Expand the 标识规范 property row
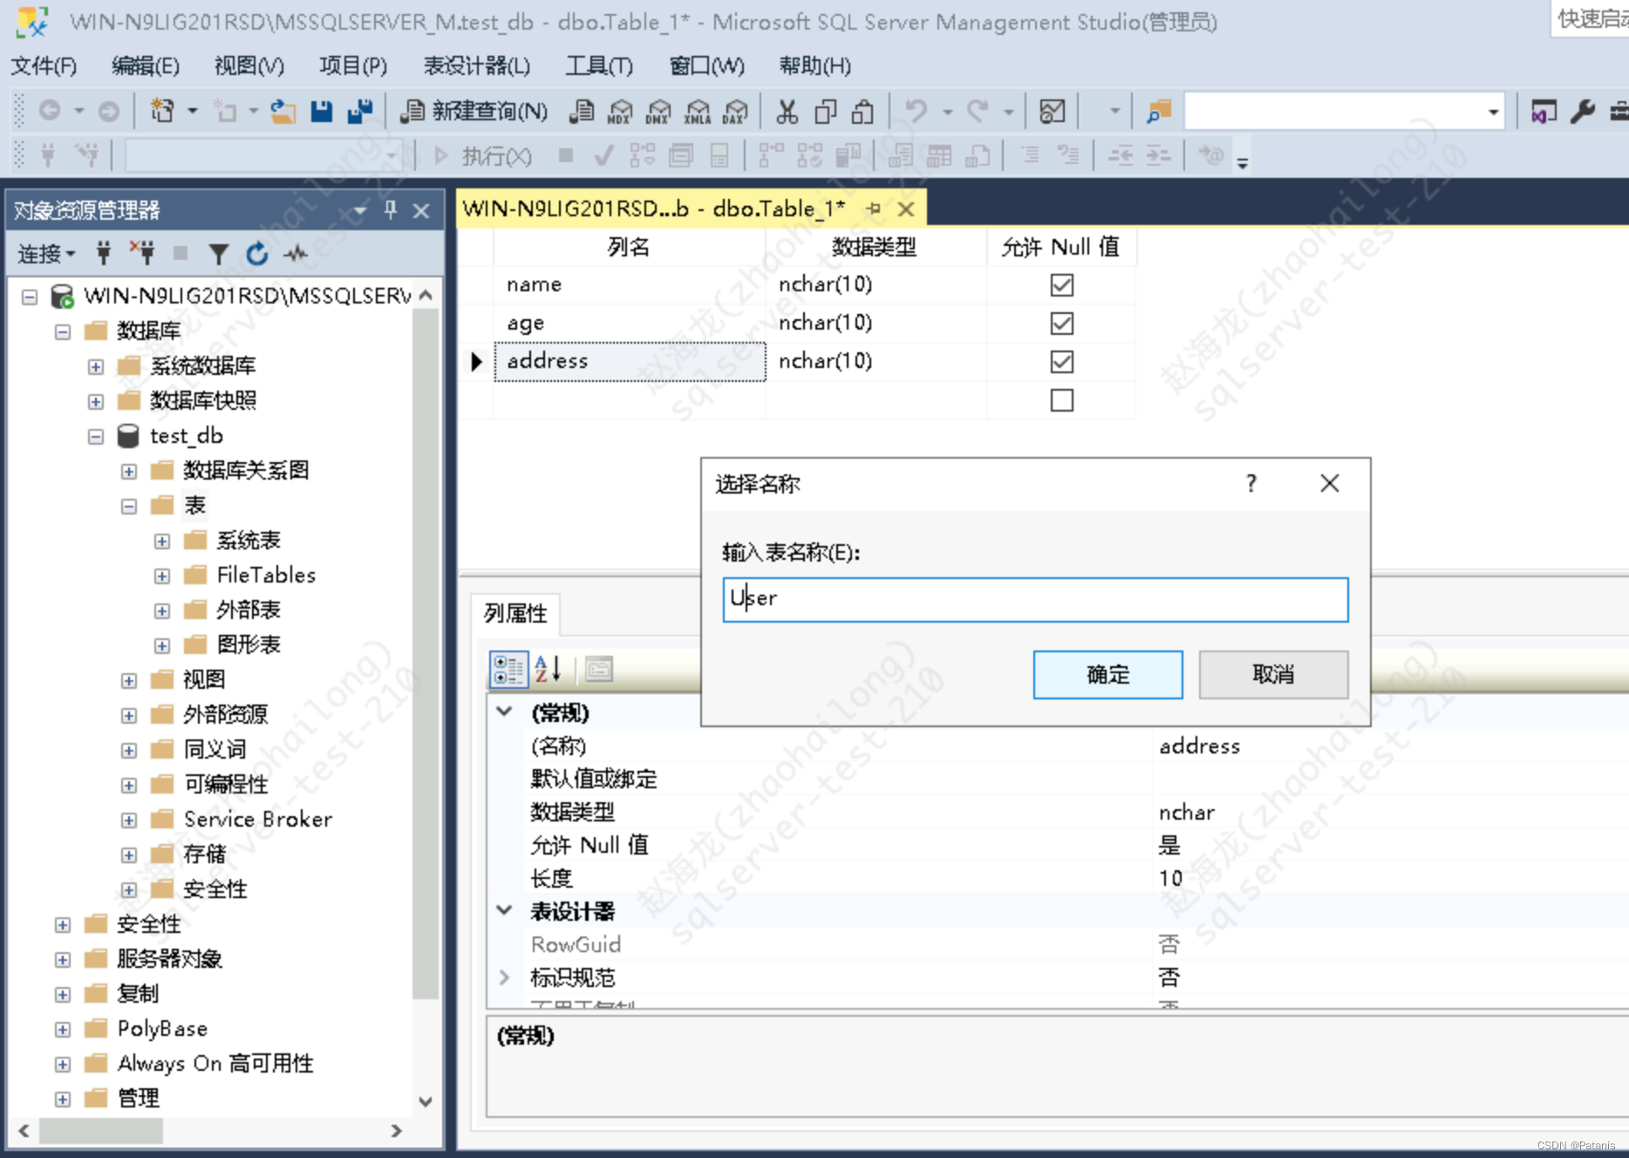This screenshot has width=1629, height=1158. 504,977
